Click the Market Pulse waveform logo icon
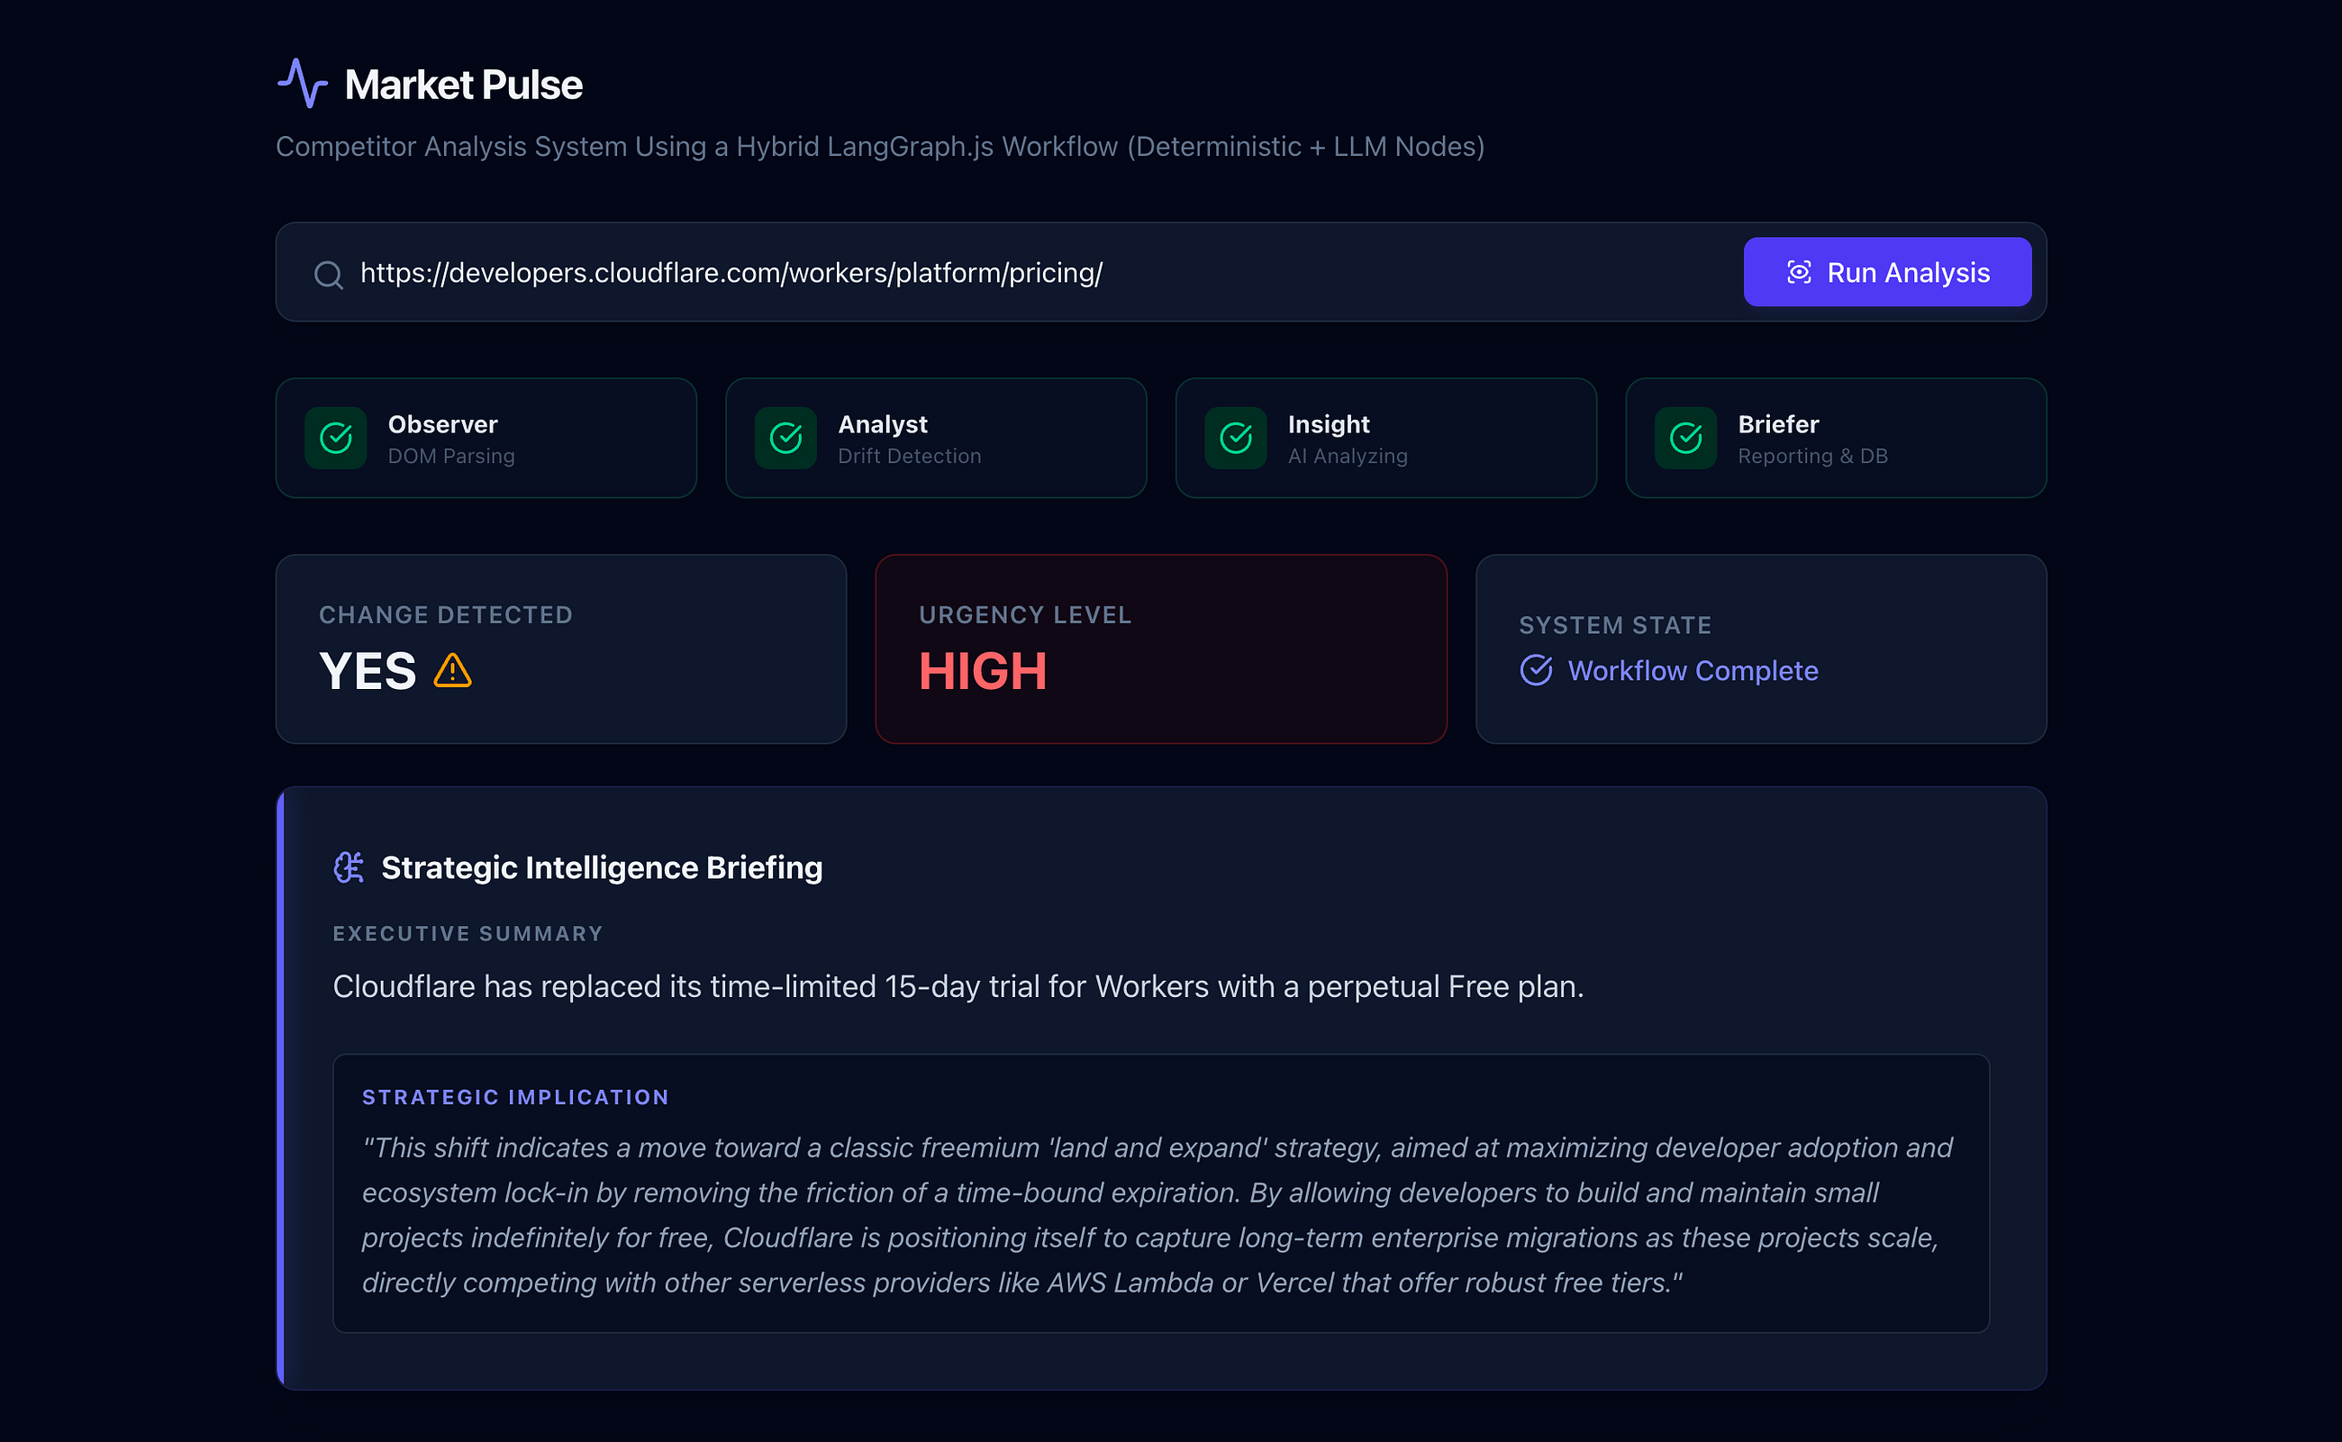The image size is (2342, 1442). [x=303, y=83]
